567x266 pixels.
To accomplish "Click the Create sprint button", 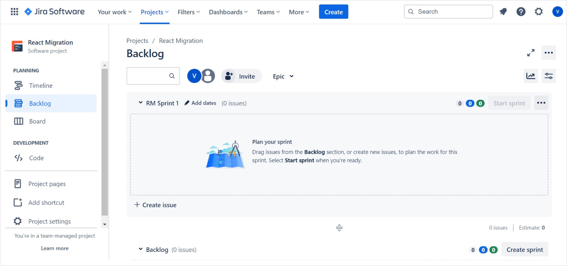I will (x=525, y=249).
